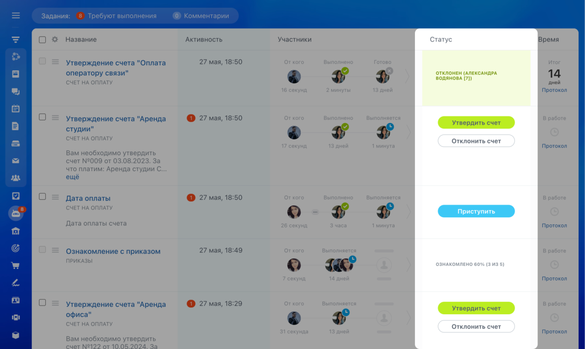Open the Mail envelope icon in sidebar

coord(16,161)
